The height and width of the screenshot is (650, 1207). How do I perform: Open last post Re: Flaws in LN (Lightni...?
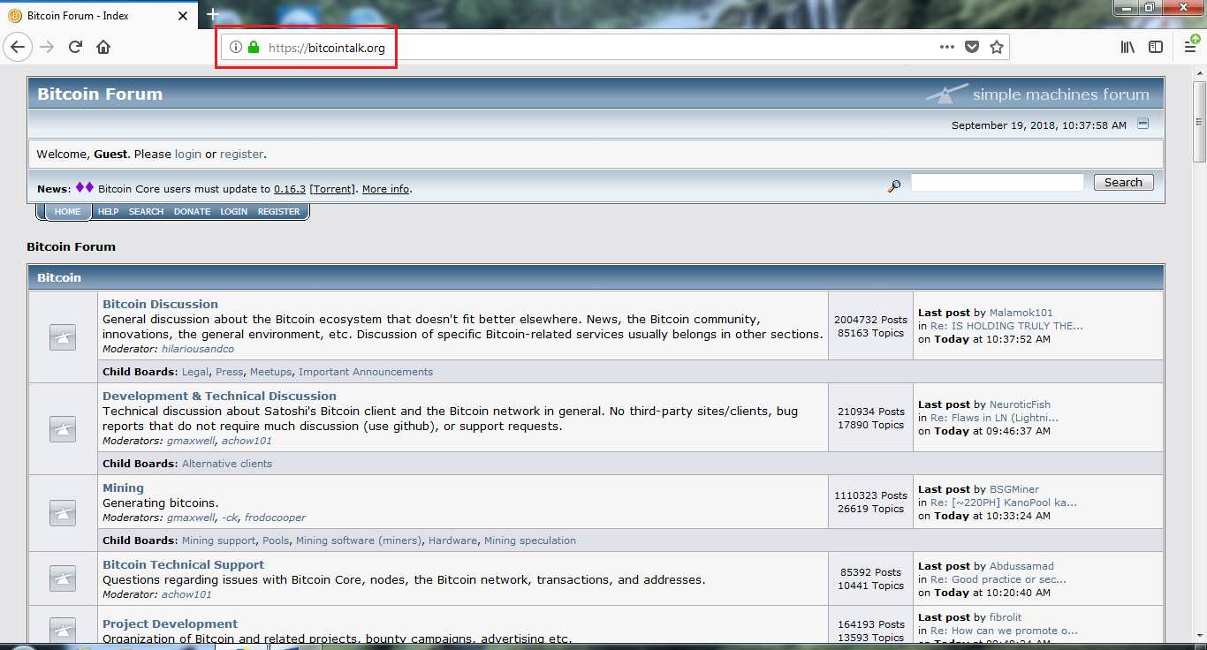pyautogui.click(x=994, y=418)
